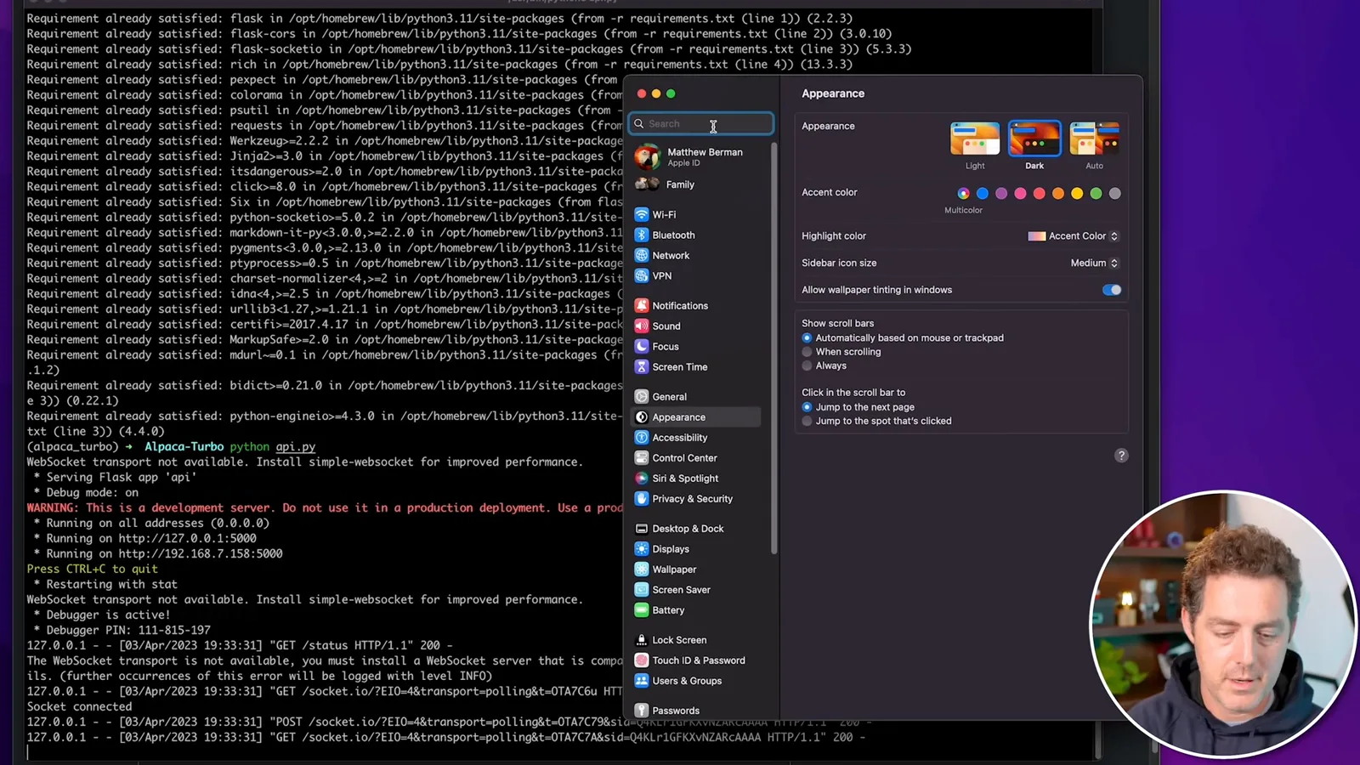Click the Siri & Spotlight icon
Image resolution: width=1360 pixels, height=765 pixels.
pos(642,479)
